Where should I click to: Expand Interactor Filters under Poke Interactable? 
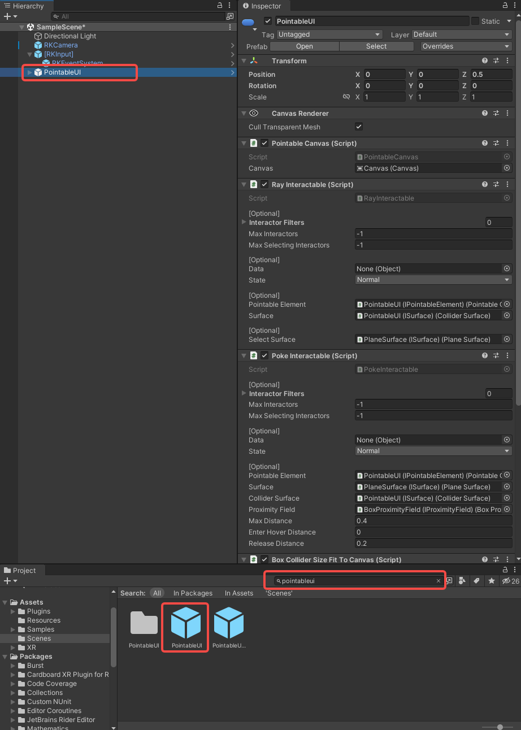[x=244, y=394]
